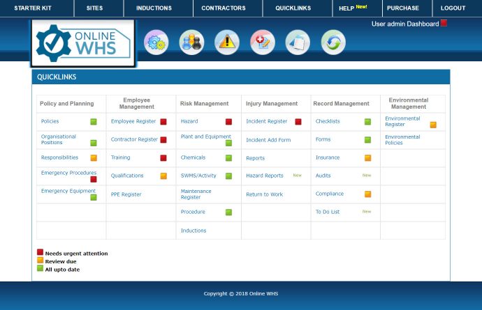Click red status square next to Training
Image resolution: width=482 pixels, height=310 pixels.
163,158
